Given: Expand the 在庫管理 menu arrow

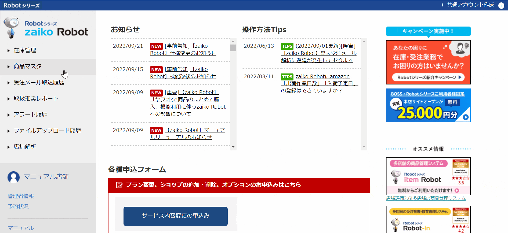Looking at the screenshot, I should point(9,50).
